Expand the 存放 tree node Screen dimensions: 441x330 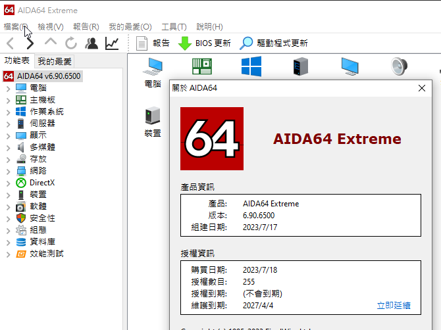point(9,160)
